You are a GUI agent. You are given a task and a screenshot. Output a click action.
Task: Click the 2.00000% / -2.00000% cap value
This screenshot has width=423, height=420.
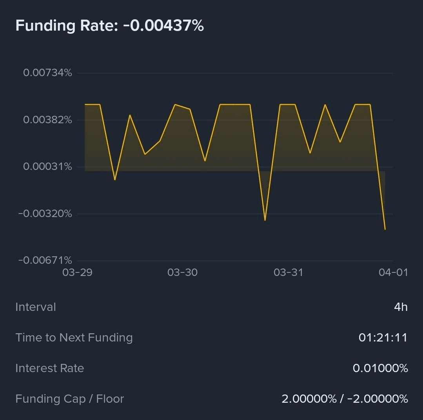click(x=345, y=399)
